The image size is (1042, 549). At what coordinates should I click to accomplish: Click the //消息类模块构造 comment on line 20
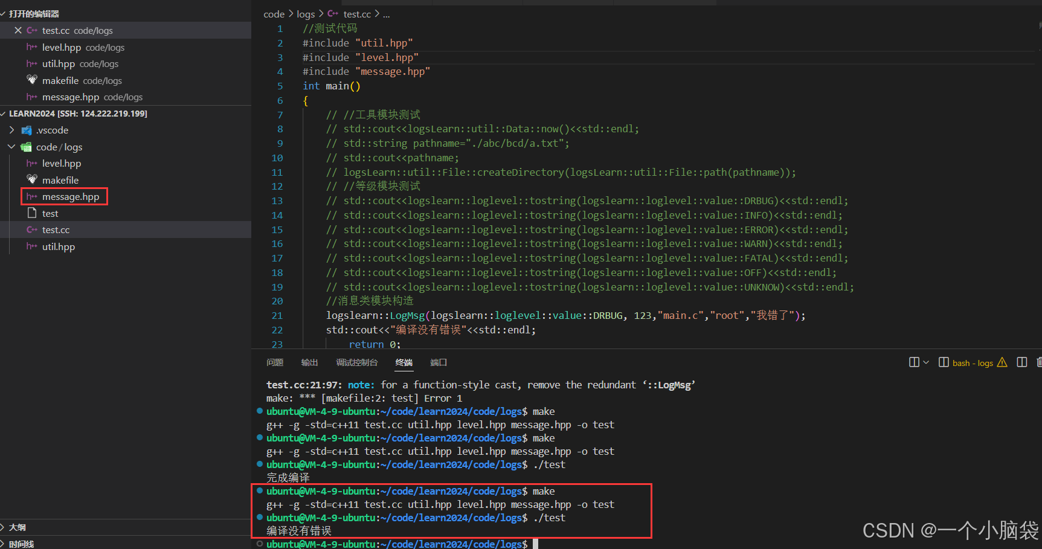[x=370, y=301]
